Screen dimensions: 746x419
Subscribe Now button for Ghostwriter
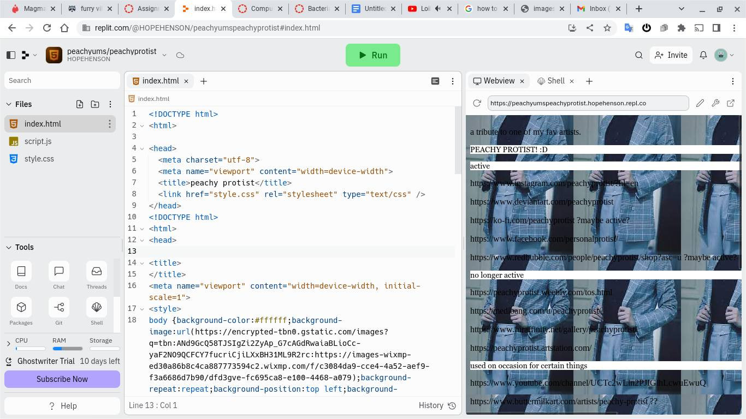click(x=62, y=379)
